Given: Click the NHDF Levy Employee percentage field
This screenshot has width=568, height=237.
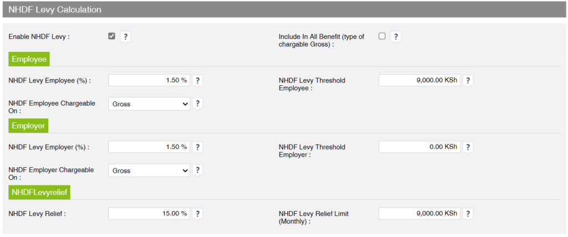Looking at the screenshot, I should point(149,80).
